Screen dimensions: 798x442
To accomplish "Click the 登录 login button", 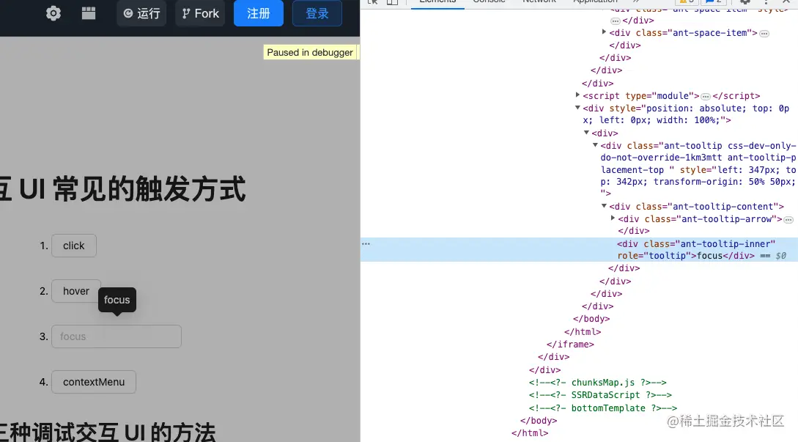I will 317,13.
